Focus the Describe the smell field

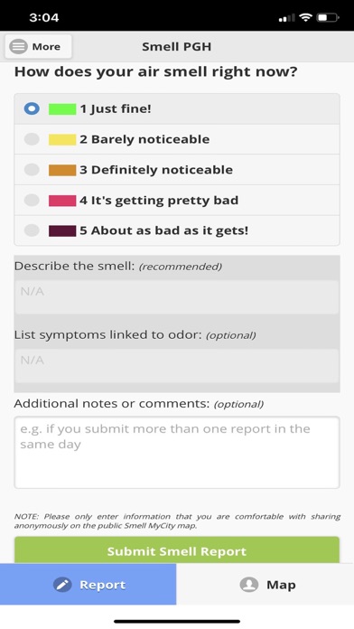coord(177,297)
